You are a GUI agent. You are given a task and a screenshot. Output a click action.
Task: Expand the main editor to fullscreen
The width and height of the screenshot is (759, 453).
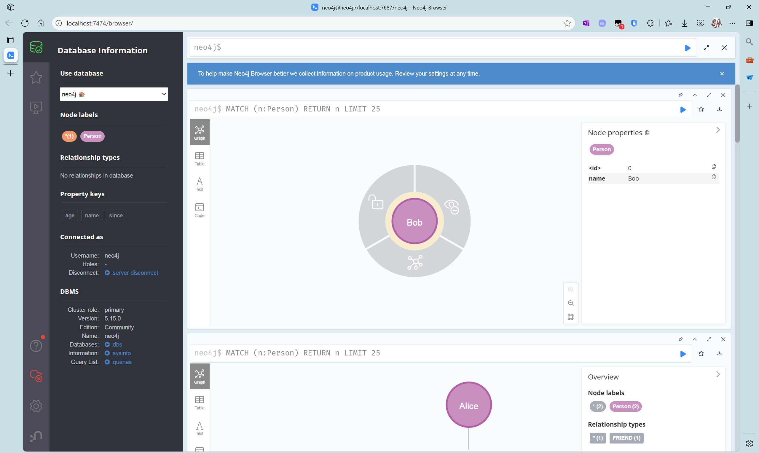pos(706,48)
